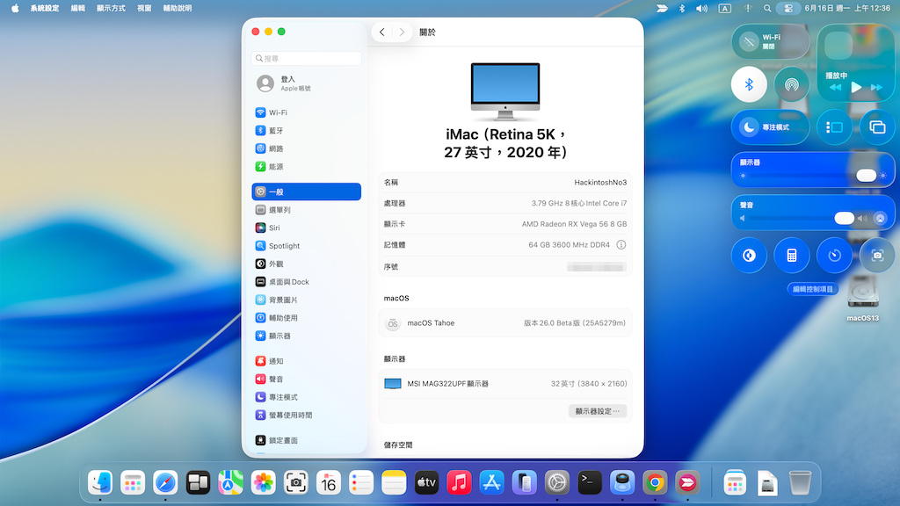
Task: Go forward with the toolbar forward arrow
Action: (x=402, y=33)
